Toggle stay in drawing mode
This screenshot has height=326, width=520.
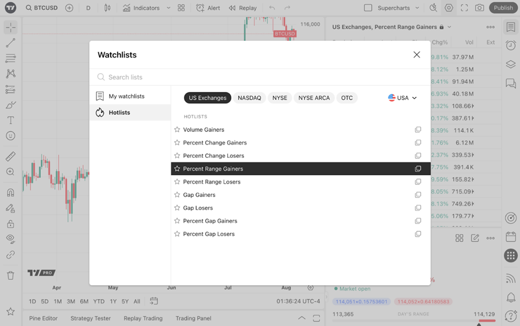[x=10, y=208]
